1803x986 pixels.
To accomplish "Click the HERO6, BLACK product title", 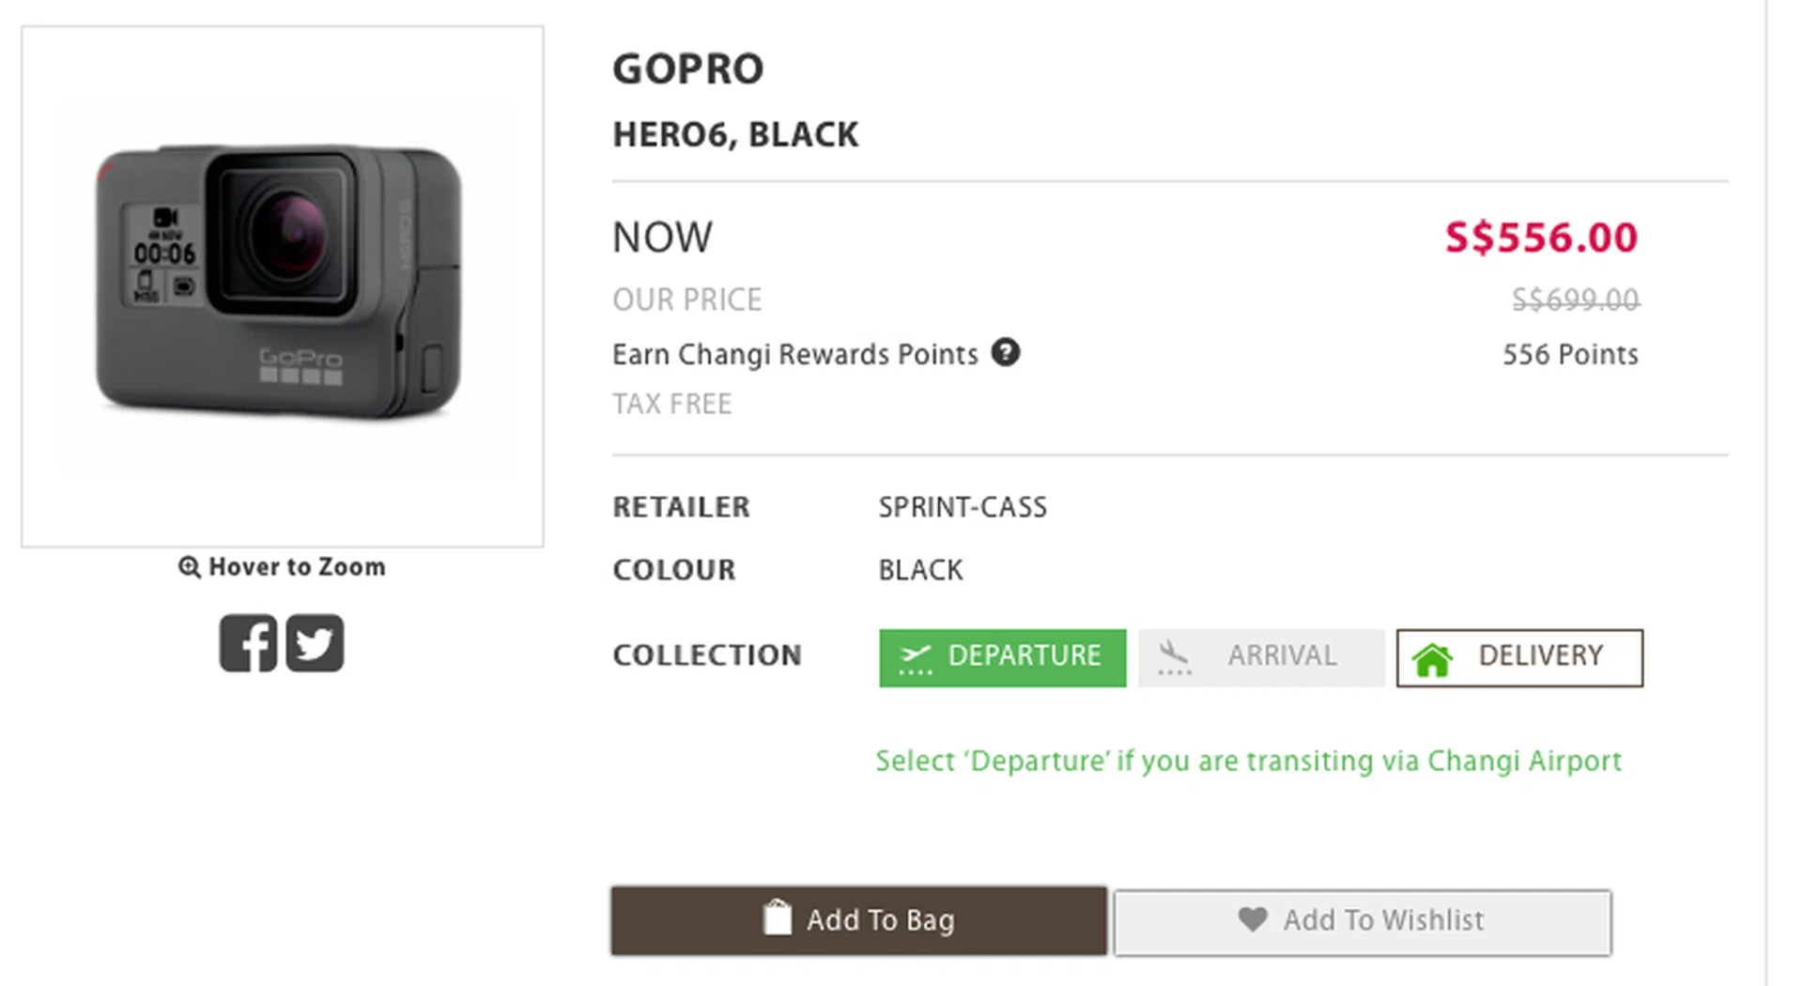I will point(735,135).
